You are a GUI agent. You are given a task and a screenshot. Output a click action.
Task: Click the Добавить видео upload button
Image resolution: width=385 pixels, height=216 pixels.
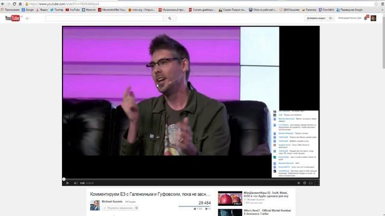316,18
